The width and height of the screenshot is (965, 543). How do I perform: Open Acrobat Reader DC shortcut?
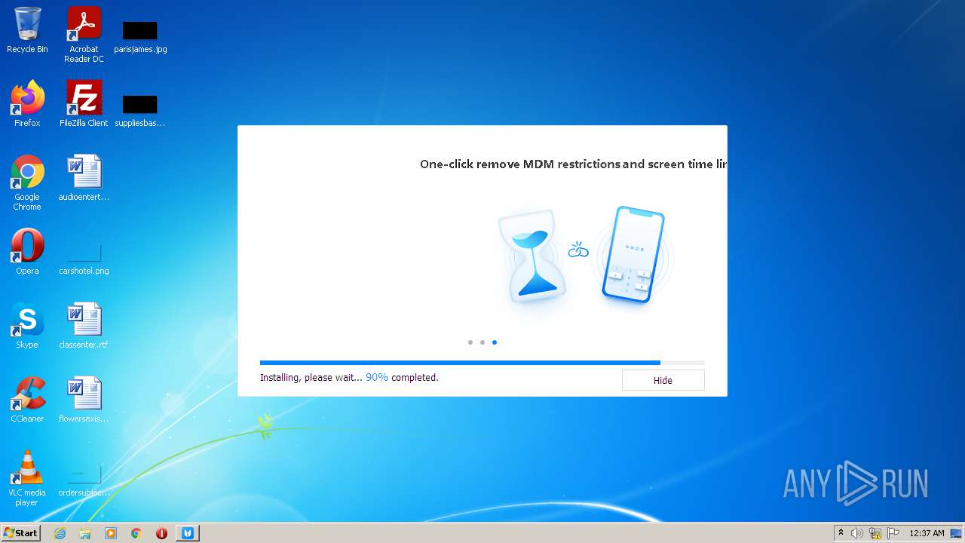pos(84,35)
